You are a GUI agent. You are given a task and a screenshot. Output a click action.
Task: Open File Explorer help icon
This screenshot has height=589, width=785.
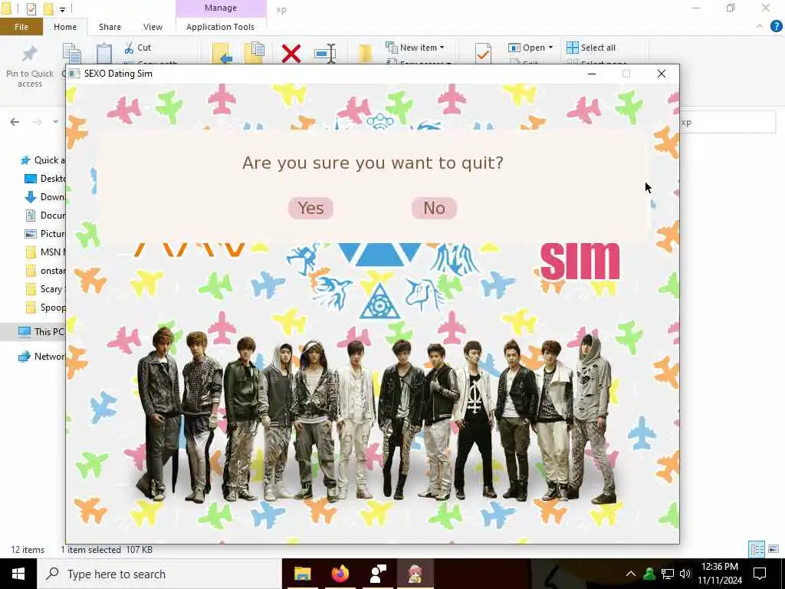tap(776, 27)
